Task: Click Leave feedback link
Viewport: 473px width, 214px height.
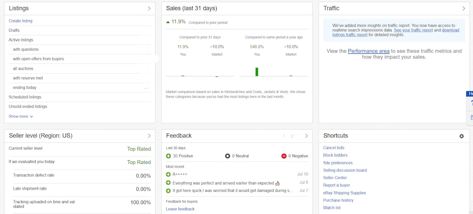Action: 180,209
